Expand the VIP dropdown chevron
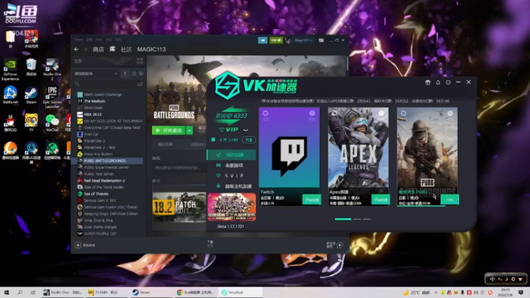This screenshot has width=530, height=298. click(246, 130)
